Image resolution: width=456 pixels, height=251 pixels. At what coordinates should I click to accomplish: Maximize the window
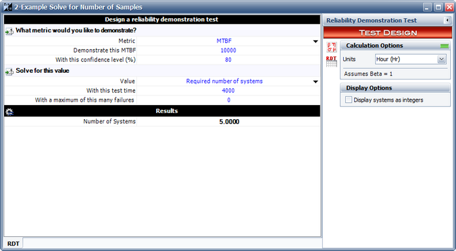click(438, 7)
